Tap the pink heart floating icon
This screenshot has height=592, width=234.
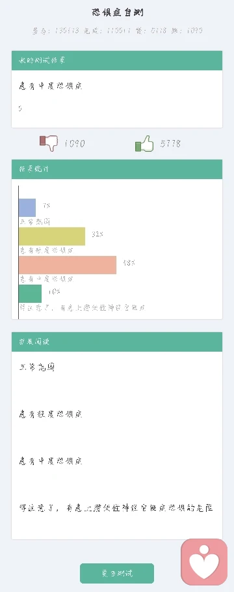pos(204,562)
